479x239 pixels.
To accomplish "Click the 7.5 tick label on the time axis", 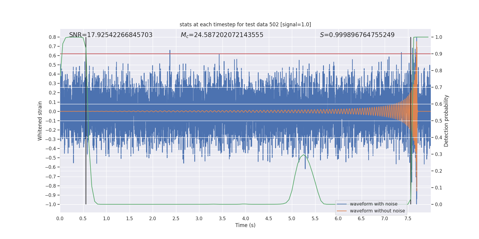I will pos(408,218).
